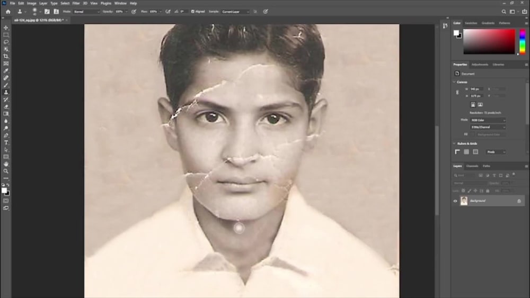
Task: Select the Lasso tool
Action: (6, 42)
